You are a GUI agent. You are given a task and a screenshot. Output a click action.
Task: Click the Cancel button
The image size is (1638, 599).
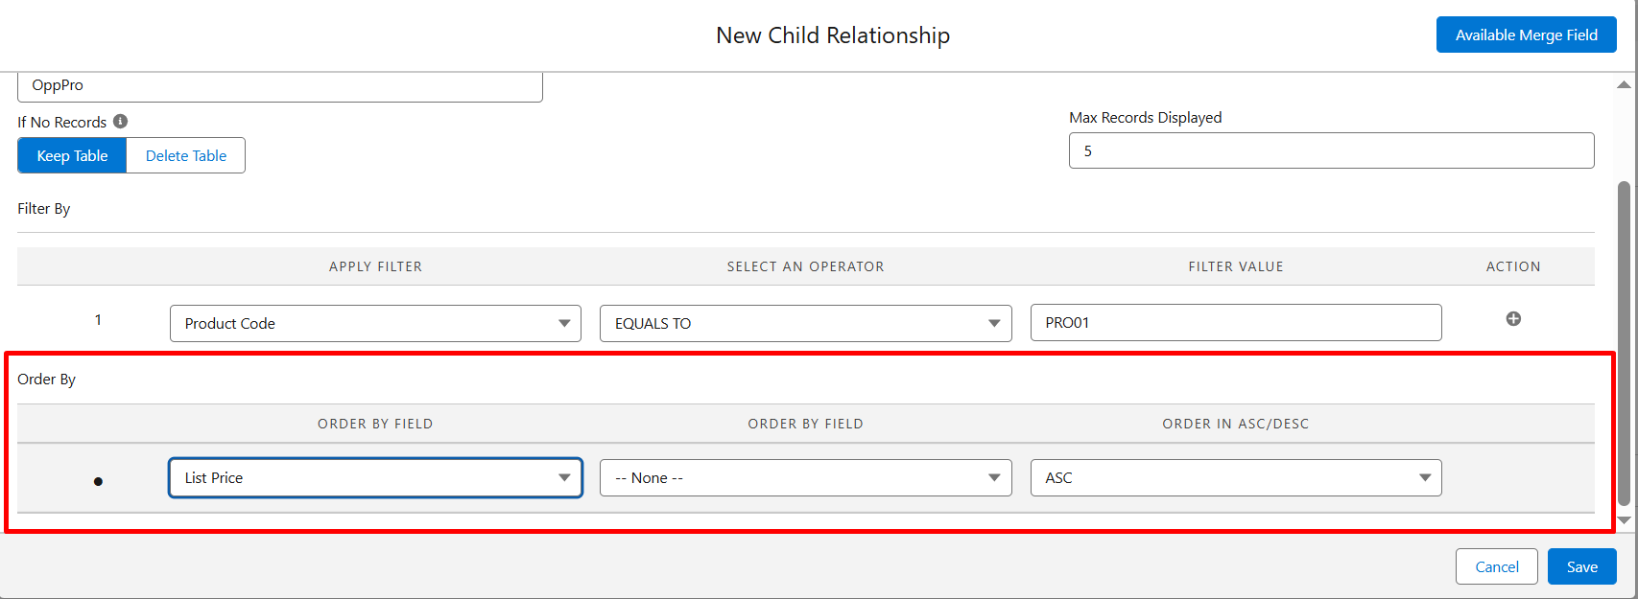click(1496, 567)
